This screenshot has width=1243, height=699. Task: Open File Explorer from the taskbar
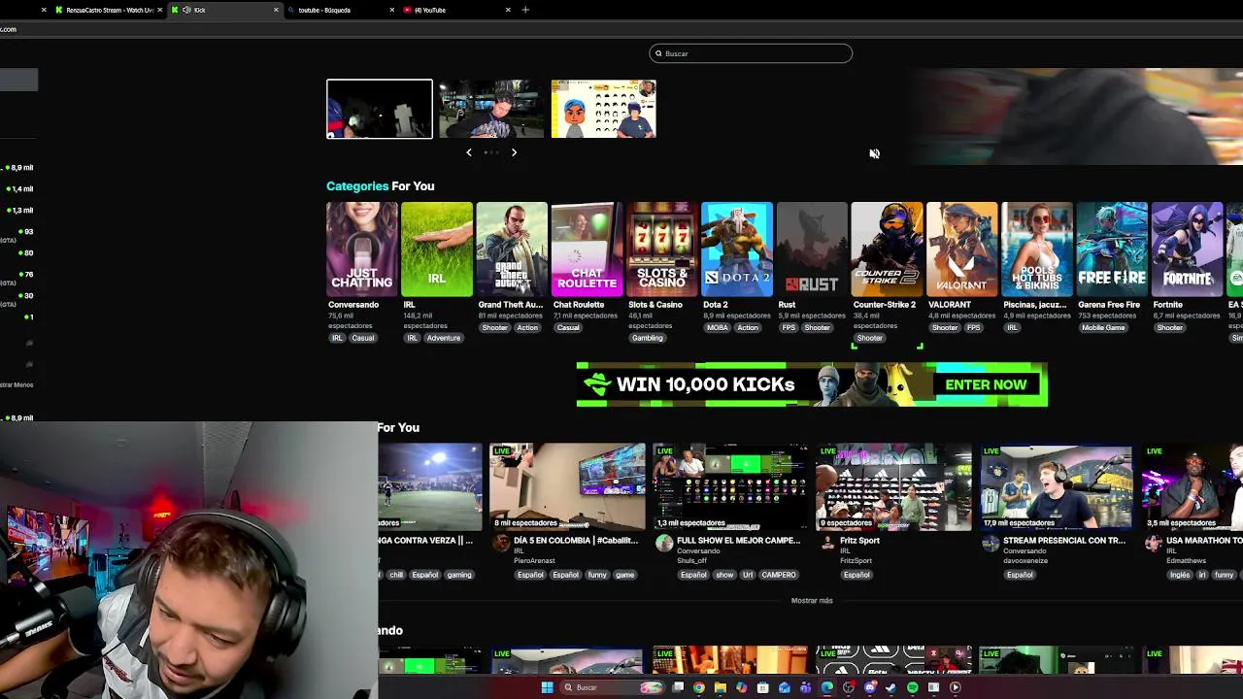(x=720, y=687)
